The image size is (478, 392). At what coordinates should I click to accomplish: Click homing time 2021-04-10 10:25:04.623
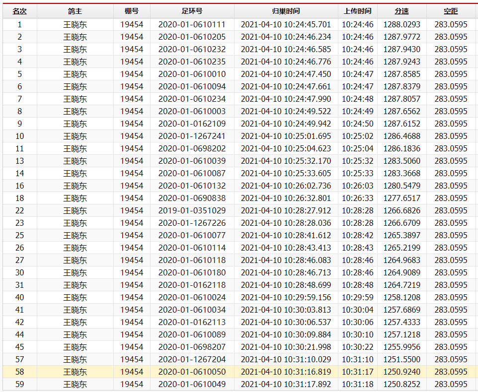coord(286,148)
